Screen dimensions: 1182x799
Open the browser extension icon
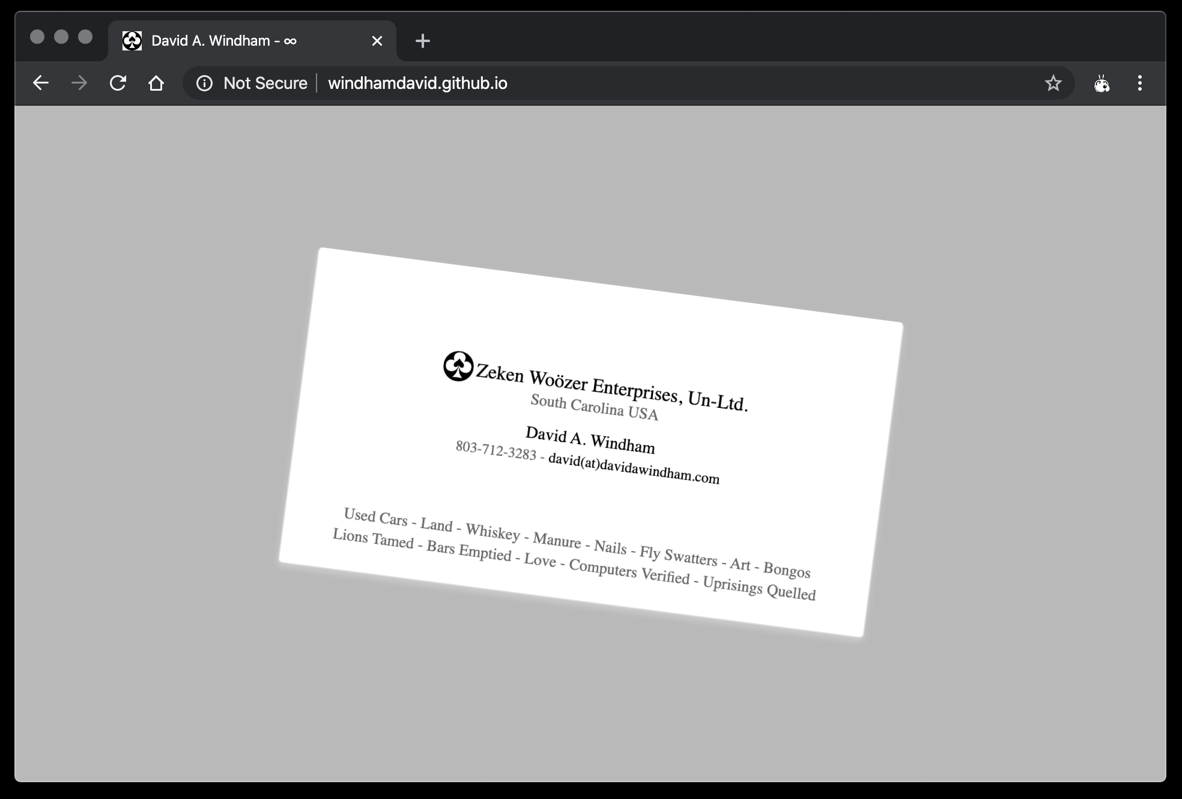[1102, 83]
